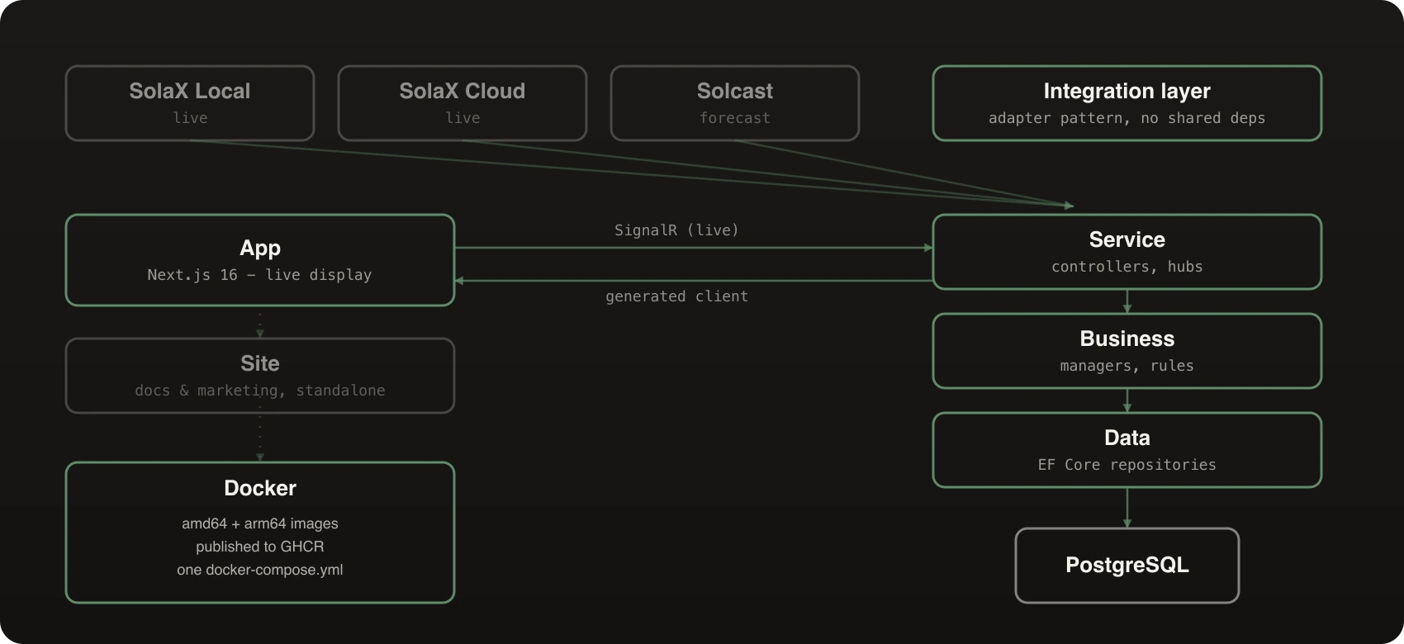1404x644 pixels.
Task: Click the PostgreSQL box
Action: (x=1127, y=566)
